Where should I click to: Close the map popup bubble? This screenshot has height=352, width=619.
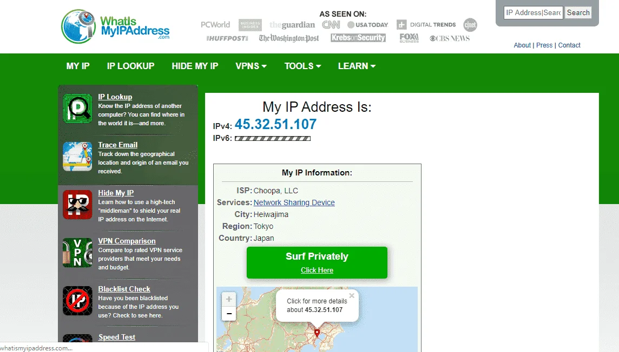352,295
